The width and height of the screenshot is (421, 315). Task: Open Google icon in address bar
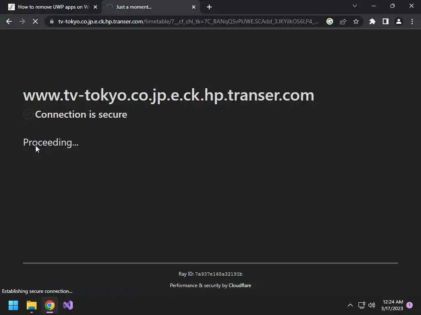(x=330, y=21)
